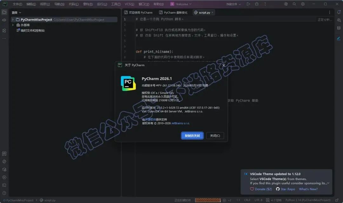Click the Run button in toolbar

click(248, 4)
